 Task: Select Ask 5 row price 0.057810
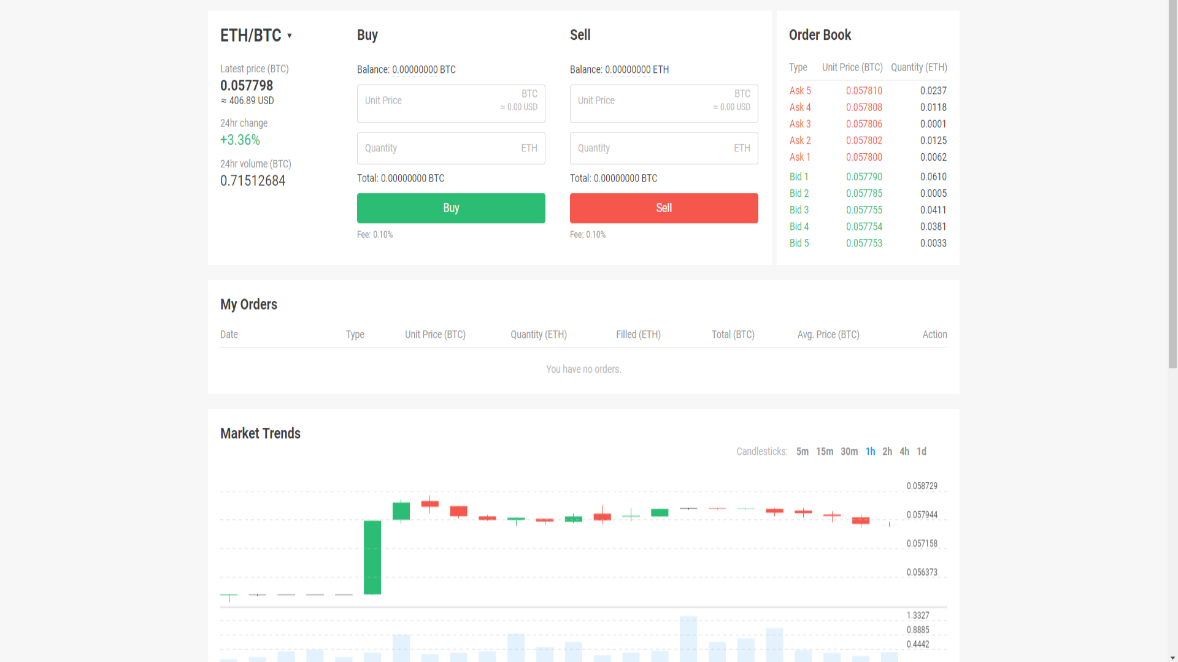click(x=864, y=91)
